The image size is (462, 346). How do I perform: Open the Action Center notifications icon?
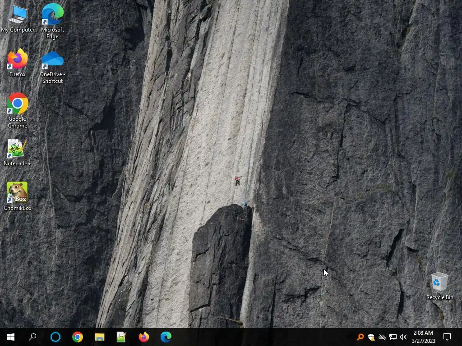[447, 337]
